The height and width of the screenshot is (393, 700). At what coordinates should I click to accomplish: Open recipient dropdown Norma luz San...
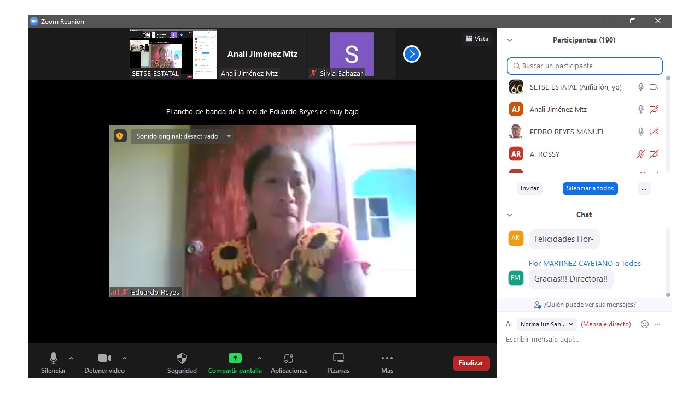coord(547,324)
